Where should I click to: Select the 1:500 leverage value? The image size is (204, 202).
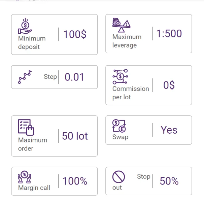[169, 34]
